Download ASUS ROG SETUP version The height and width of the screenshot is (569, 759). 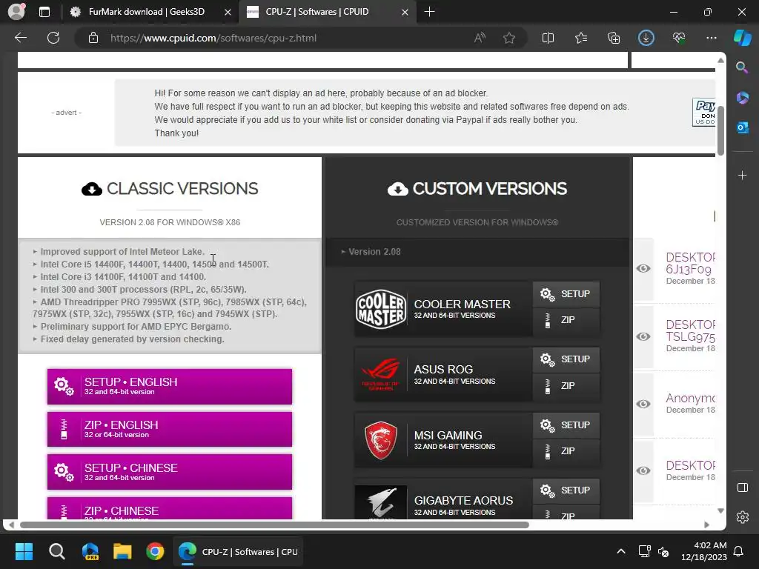[566, 359]
